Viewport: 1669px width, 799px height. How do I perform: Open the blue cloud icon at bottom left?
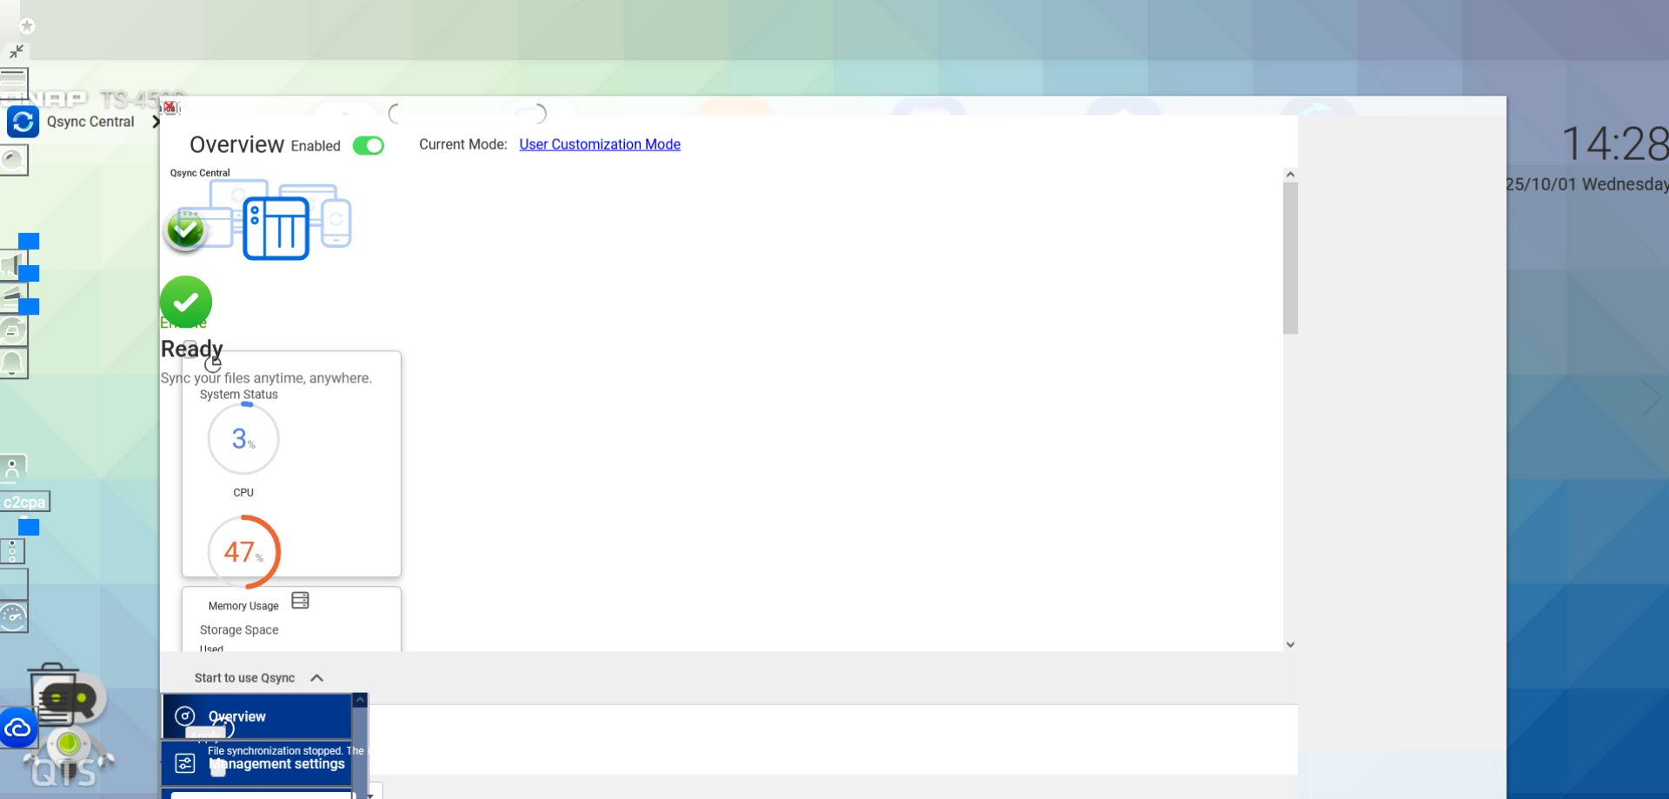(x=18, y=729)
